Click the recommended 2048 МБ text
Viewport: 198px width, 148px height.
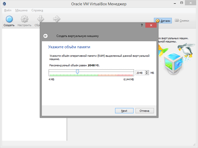point(93,65)
